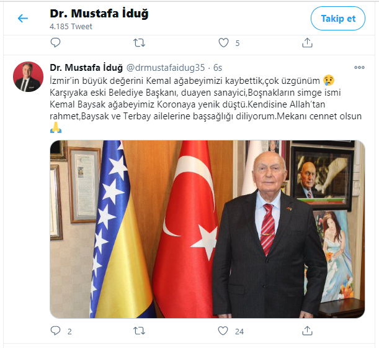Screen dimensions: 379x348
Task: Open the 6s timestamp of the tweet
Action: (218, 68)
